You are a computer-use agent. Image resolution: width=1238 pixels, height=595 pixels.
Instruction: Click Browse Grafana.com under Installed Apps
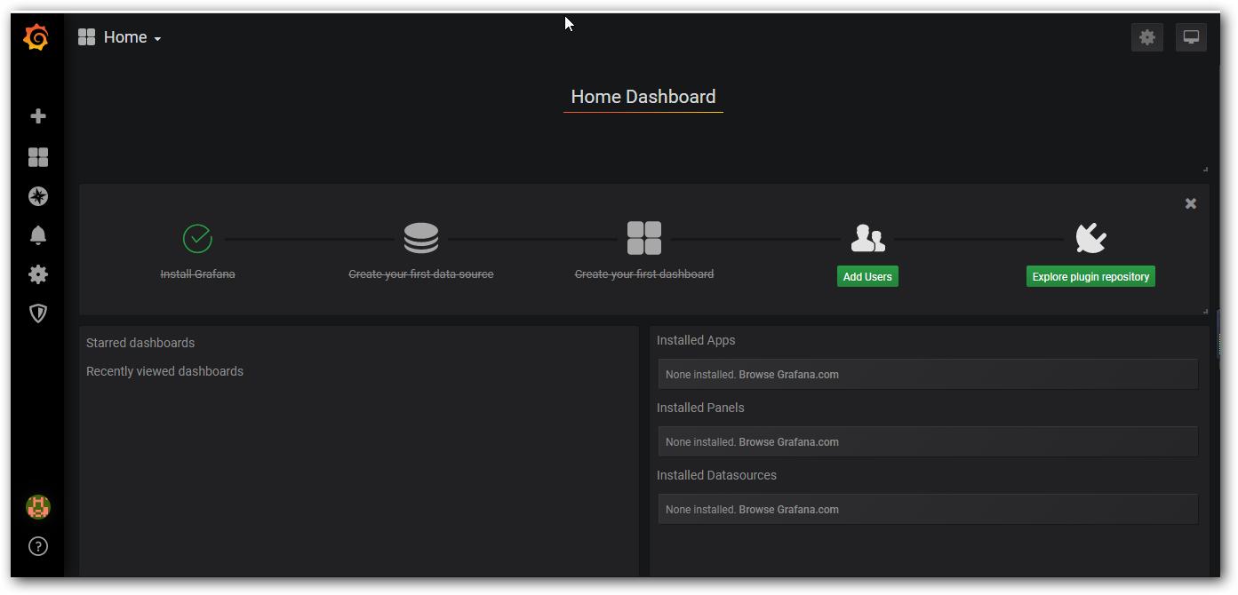pos(788,375)
